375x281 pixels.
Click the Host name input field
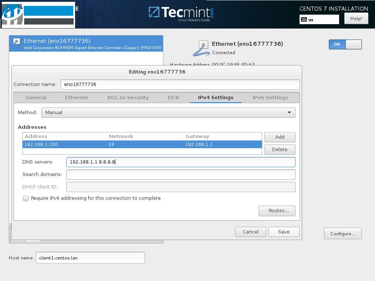[x=90, y=258]
